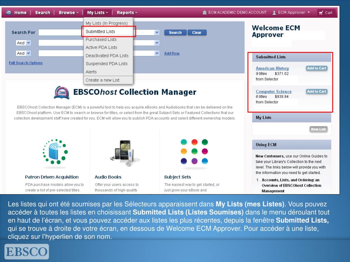Viewport: 350px width, 262px height.
Task: Click the $938.94 price text
Action: tap(282, 97)
